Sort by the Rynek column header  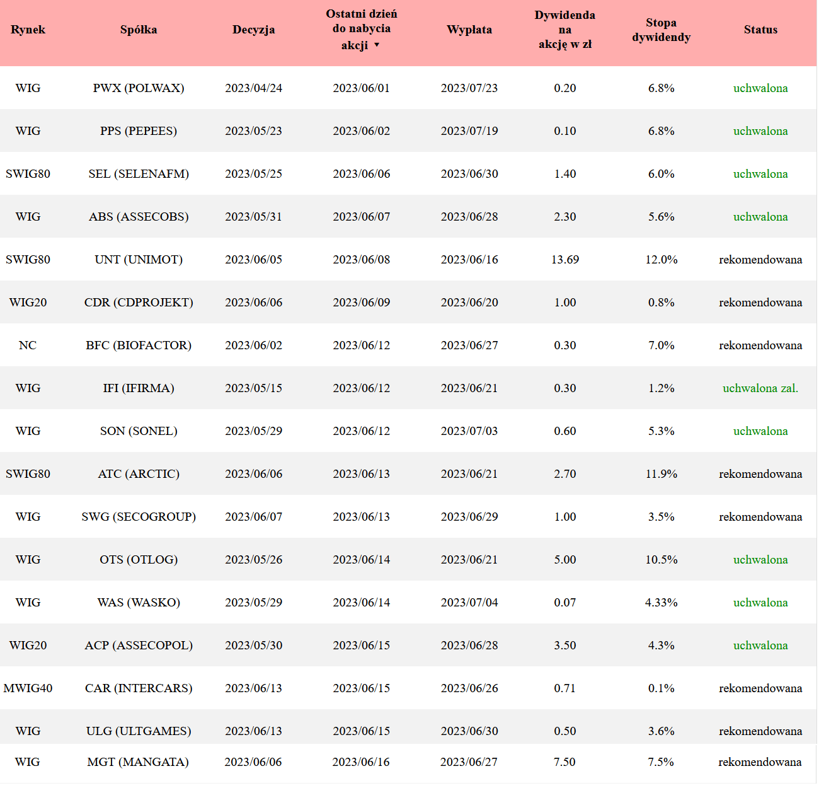[x=28, y=30]
